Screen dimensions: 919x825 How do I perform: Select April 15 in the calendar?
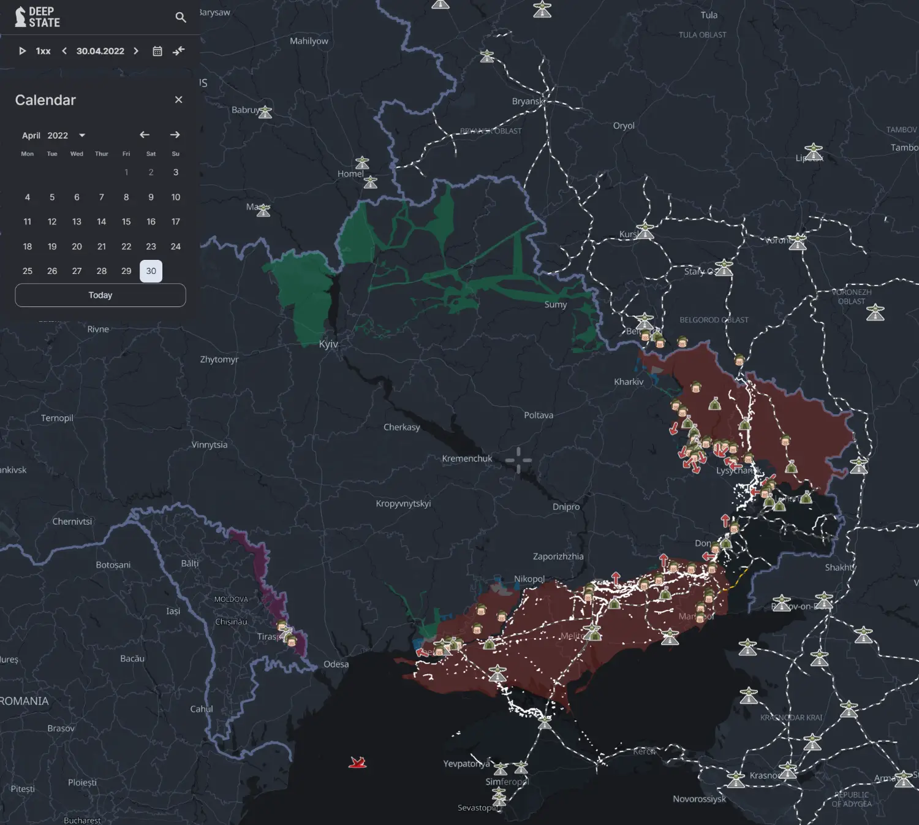(126, 222)
